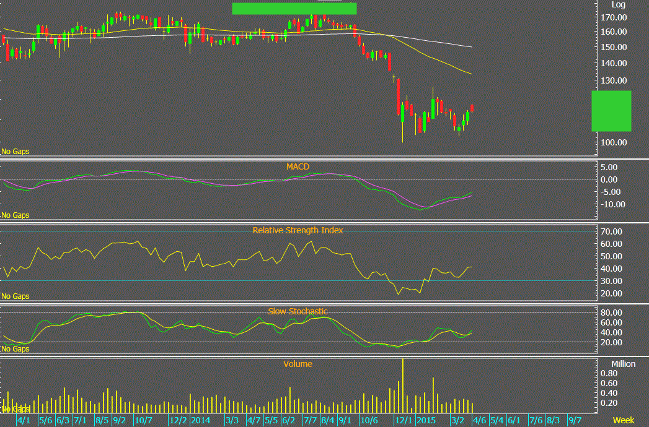This screenshot has width=649, height=427.
Task: Click the 10/7 date on the time axis
Action: pos(144,420)
